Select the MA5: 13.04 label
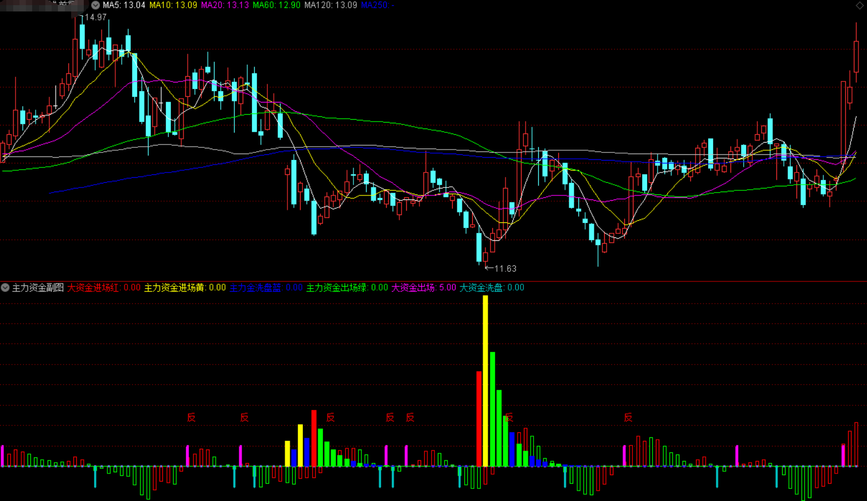The height and width of the screenshot is (501, 867). point(124,5)
